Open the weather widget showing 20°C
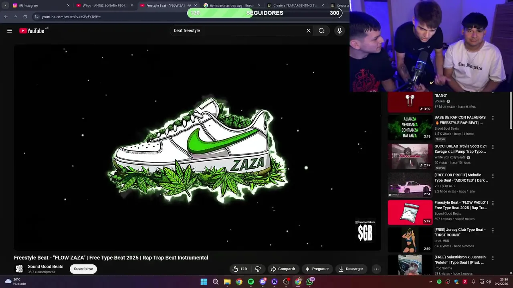The height and width of the screenshot is (288, 513). 14,282
